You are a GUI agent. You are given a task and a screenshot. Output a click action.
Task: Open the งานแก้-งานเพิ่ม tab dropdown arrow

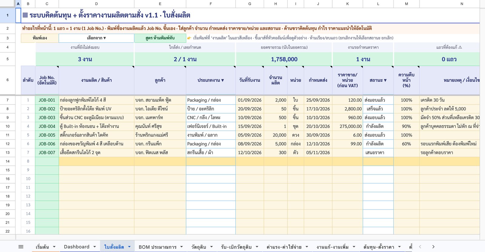354,247
